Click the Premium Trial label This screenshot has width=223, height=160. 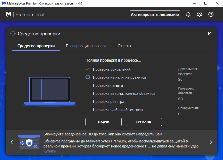[x=30, y=15]
